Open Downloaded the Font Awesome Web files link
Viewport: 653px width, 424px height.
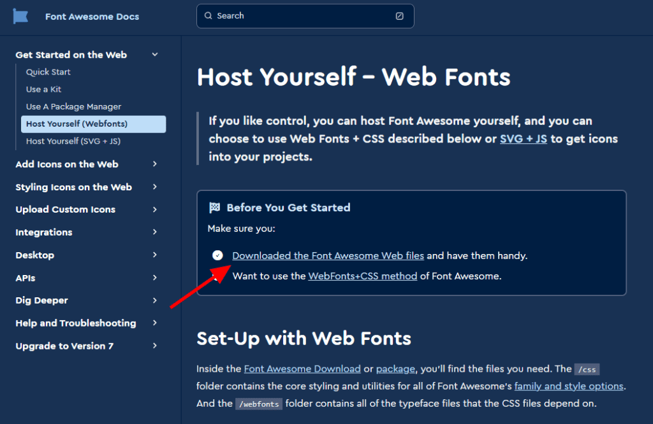[328, 255]
